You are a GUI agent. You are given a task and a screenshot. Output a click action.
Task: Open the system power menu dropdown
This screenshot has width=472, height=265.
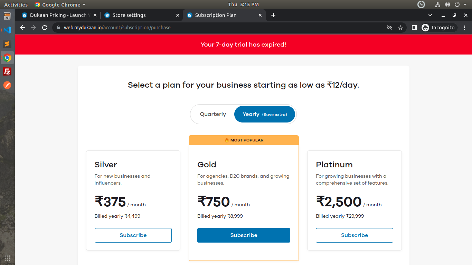coord(459,5)
